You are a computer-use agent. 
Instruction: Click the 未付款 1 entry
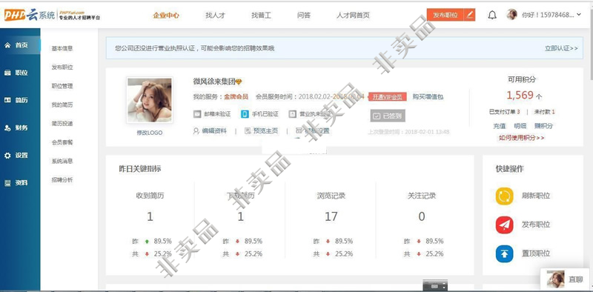(x=545, y=112)
